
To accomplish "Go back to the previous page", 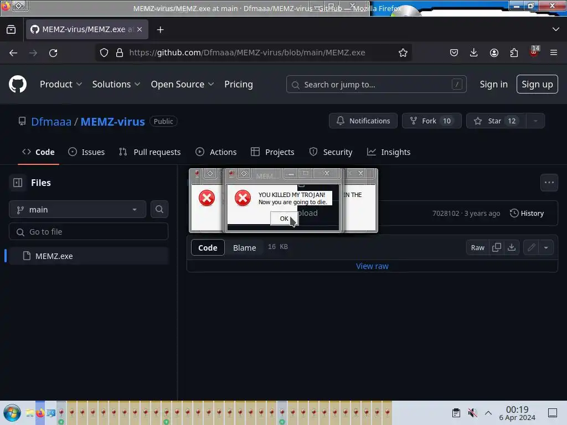I will (x=13, y=53).
